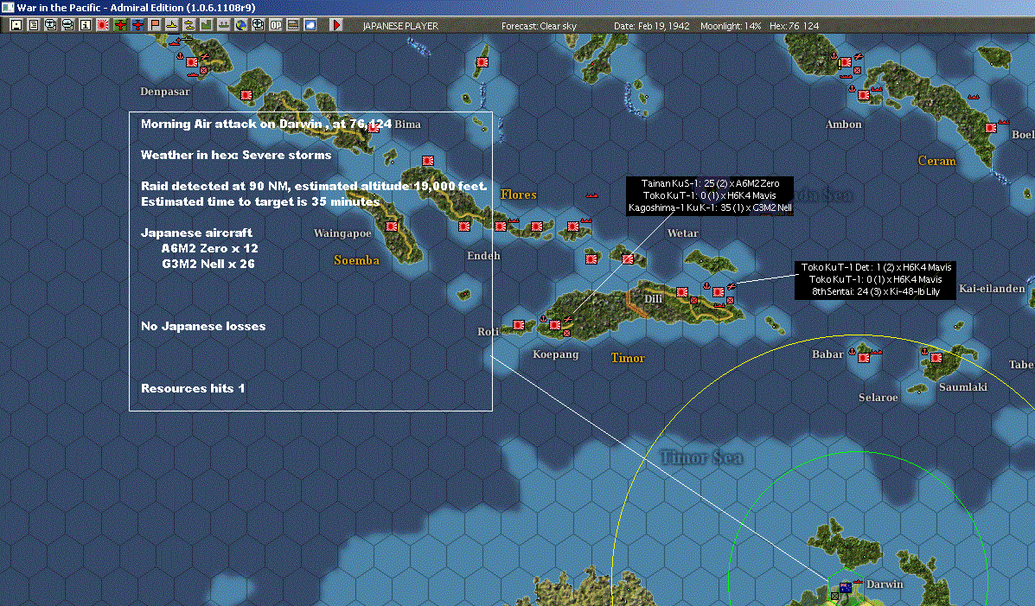Click the rising sun flag toolbar icon

click(x=102, y=25)
